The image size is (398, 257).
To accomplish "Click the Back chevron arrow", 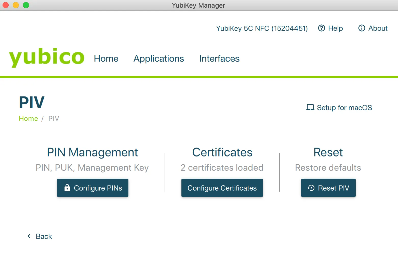I will [x=29, y=236].
